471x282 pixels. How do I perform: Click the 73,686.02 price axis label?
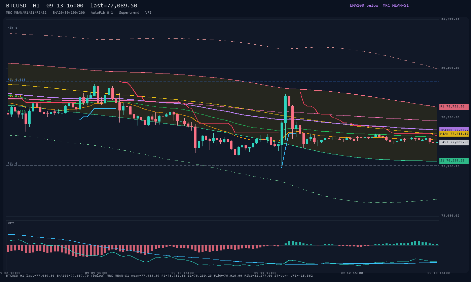(x=450, y=216)
